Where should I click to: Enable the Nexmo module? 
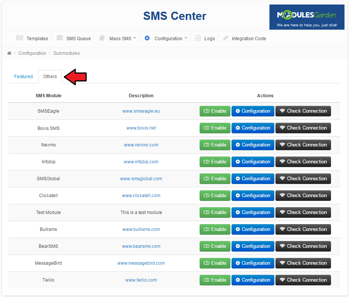coord(215,145)
